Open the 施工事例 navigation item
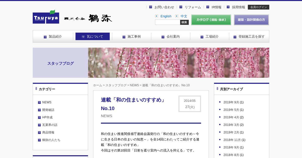Viewport: 302px width, 158px height. pyautogui.click(x=132, y=37)
